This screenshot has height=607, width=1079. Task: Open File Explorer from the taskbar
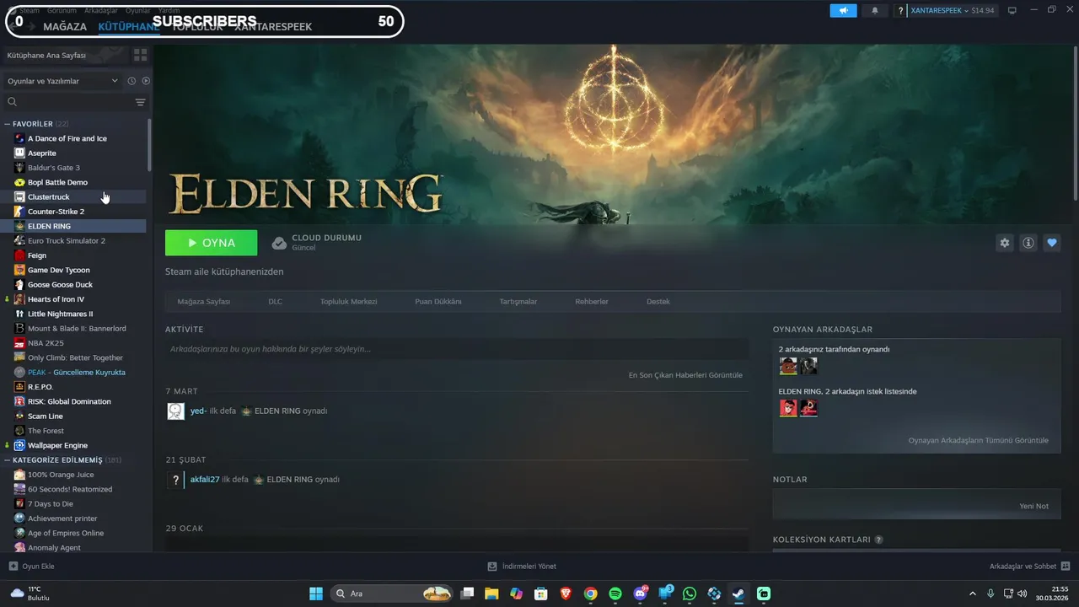click(491, 594)
